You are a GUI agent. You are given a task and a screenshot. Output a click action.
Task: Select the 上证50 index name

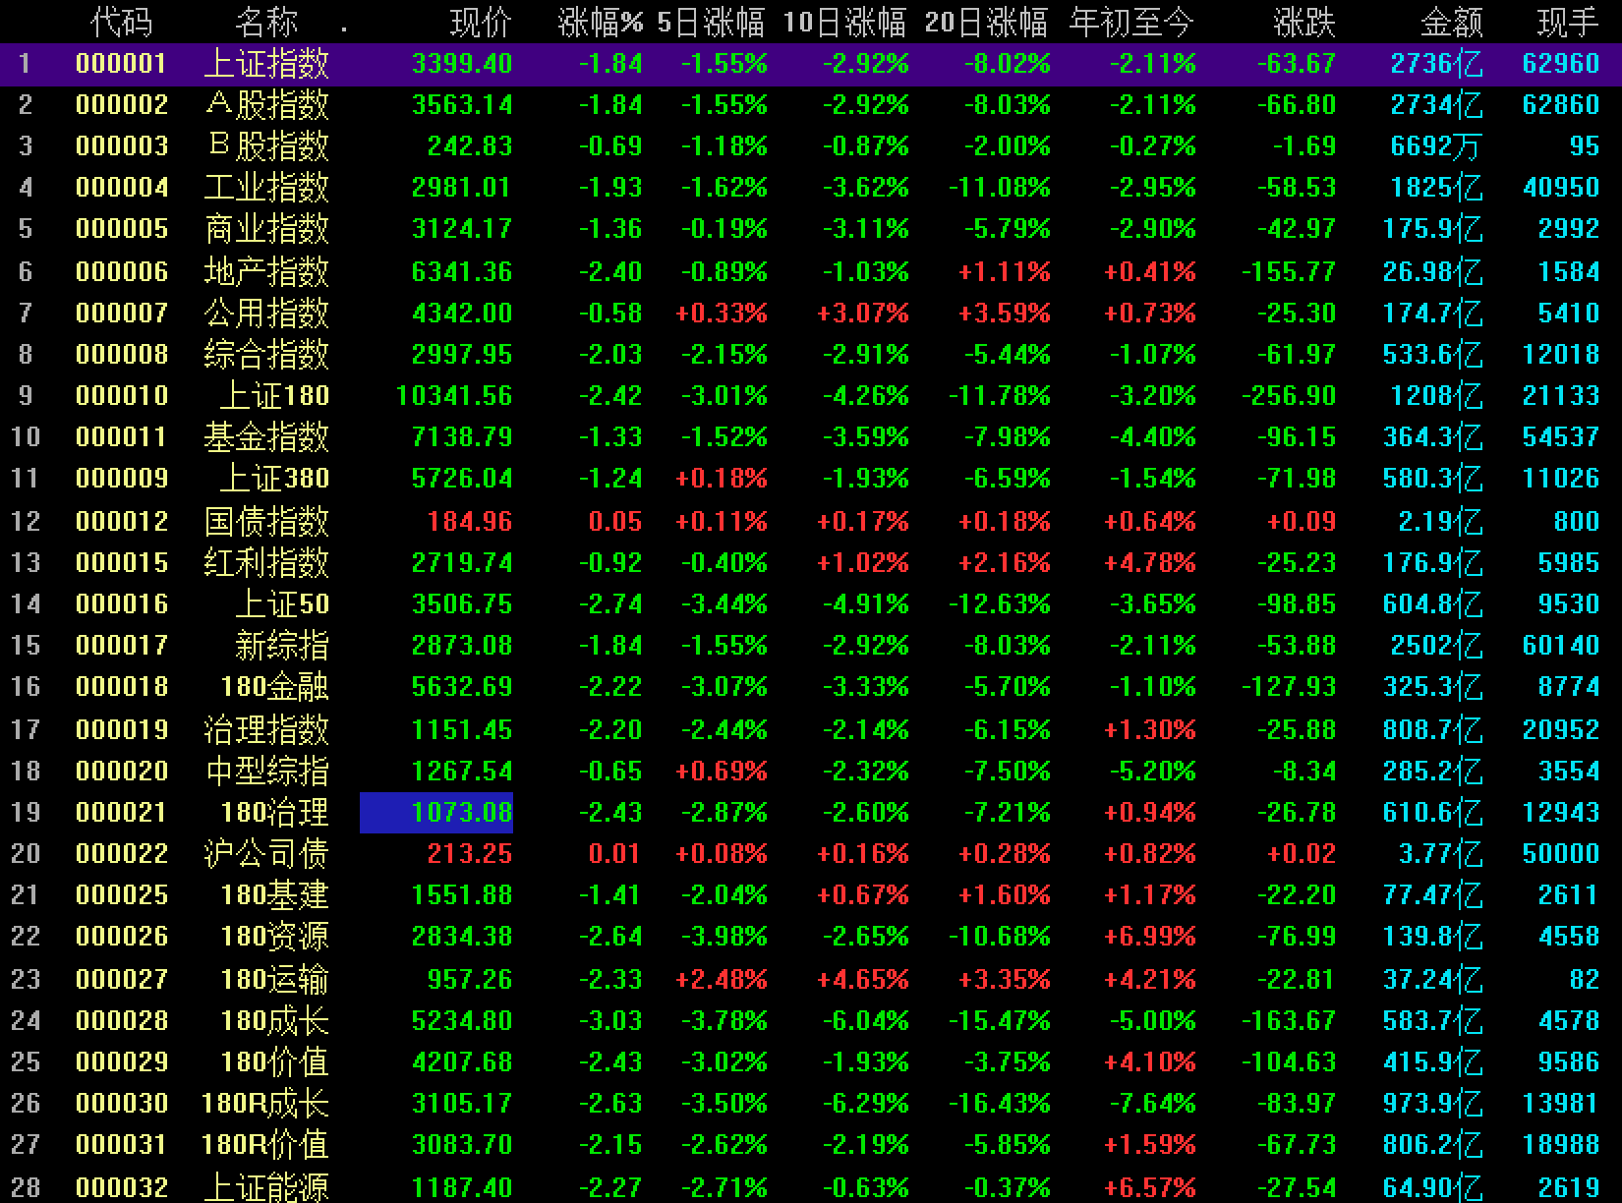pyautogui.click(x=282, y=604)
